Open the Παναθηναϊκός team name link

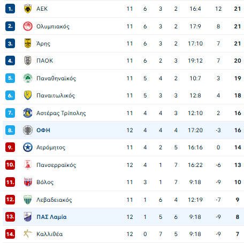56,78
